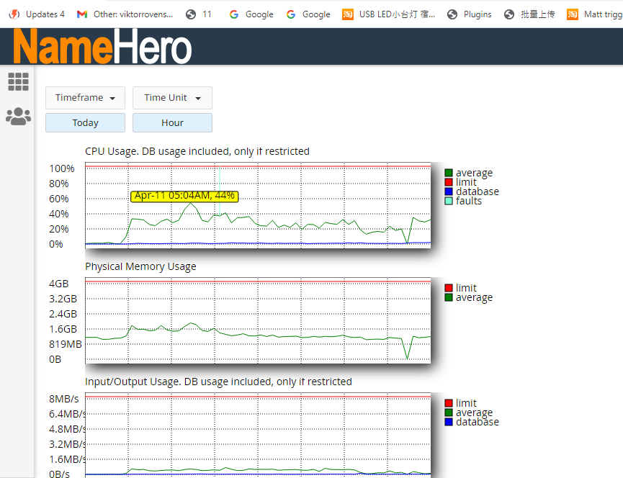Screen dimensions: 623x478
Task: Click the green average swatch in CPU legend
Action: tap(449, 173)
